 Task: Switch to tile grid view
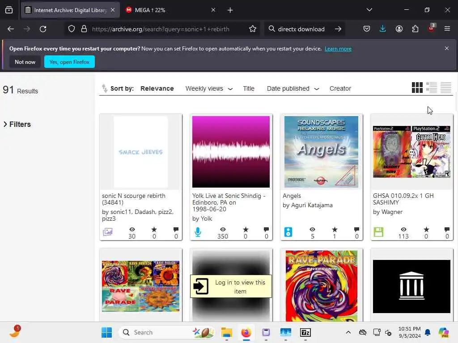pos(417,88)
